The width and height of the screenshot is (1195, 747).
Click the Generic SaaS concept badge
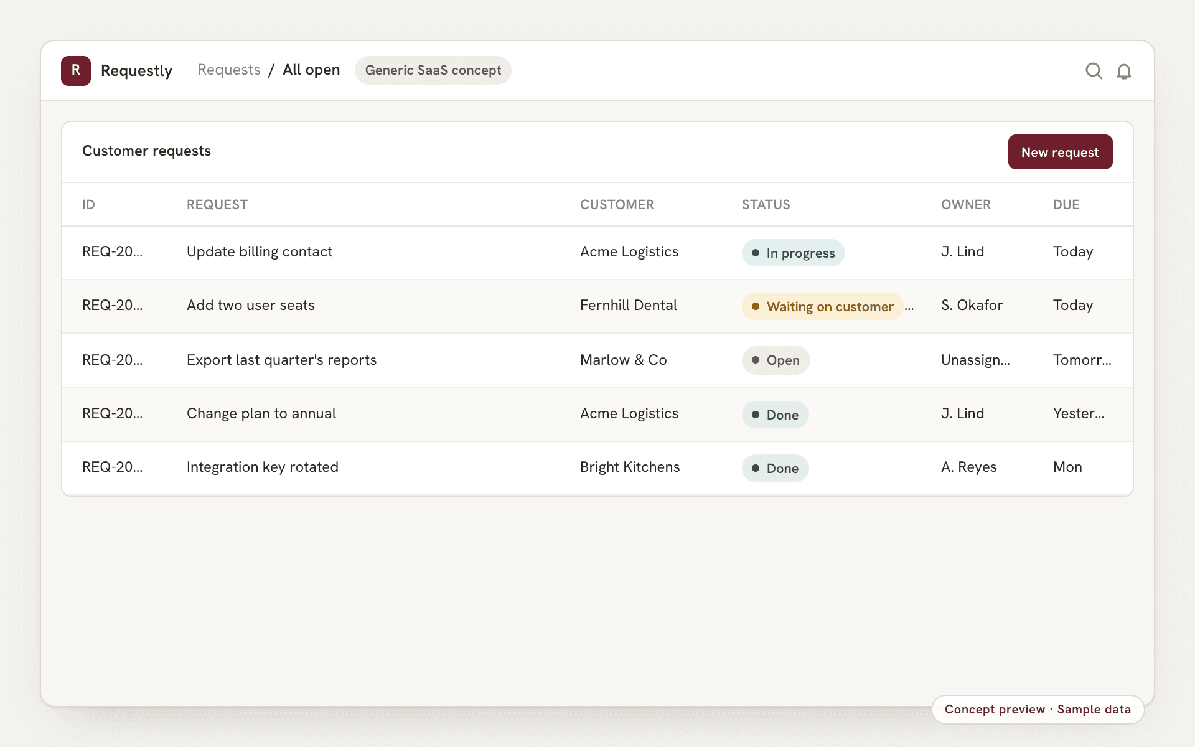pos(433,70)
